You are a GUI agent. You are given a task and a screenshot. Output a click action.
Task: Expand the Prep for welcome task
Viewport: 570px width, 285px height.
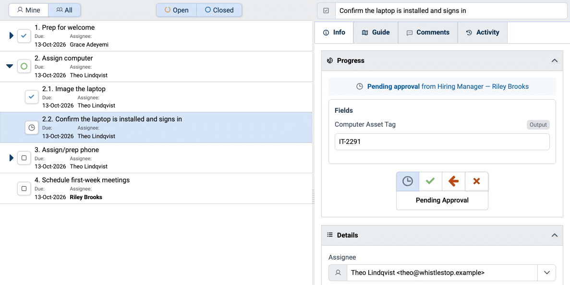(11, 36)
